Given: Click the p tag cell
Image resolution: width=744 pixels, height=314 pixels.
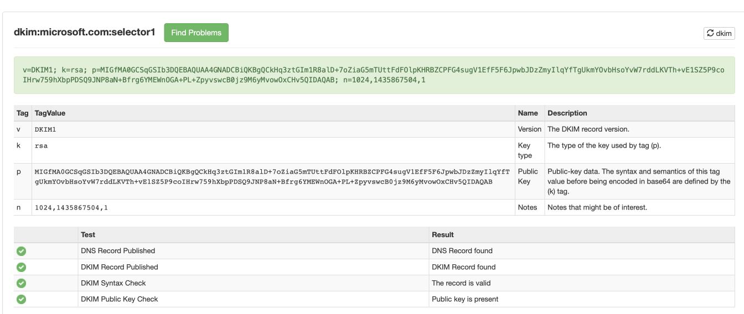Looking at the screenshot, I should pyautogui.click(x=23, y=181).
